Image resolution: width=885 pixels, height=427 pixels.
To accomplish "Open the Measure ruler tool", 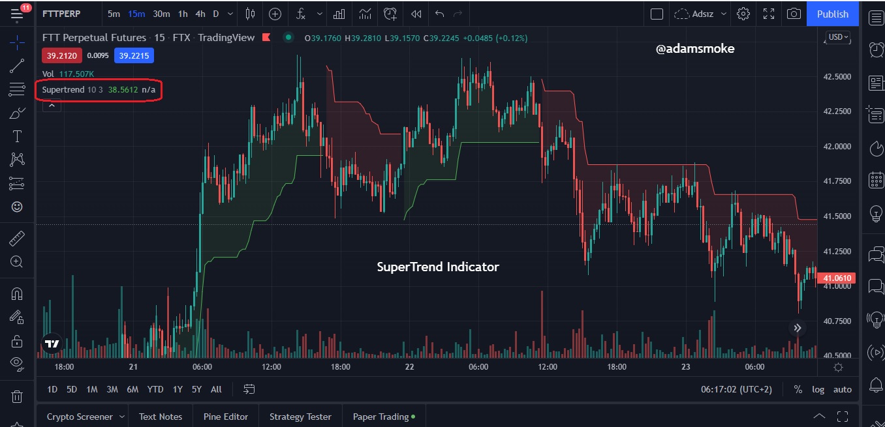I will point(17,239).
